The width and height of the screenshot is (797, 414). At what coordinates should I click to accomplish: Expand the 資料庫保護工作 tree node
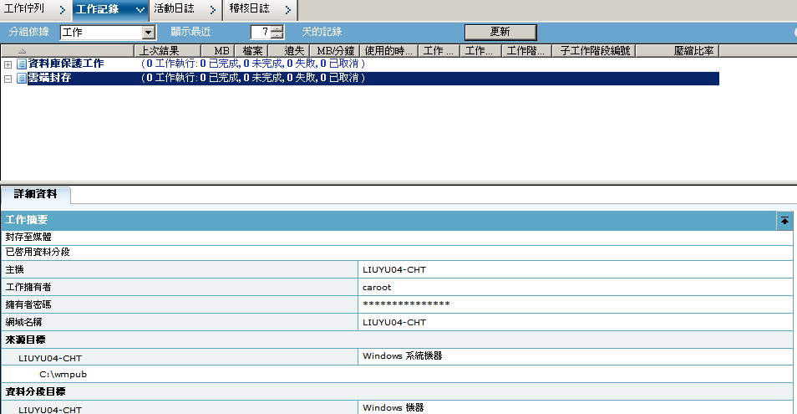coord(8,64)
